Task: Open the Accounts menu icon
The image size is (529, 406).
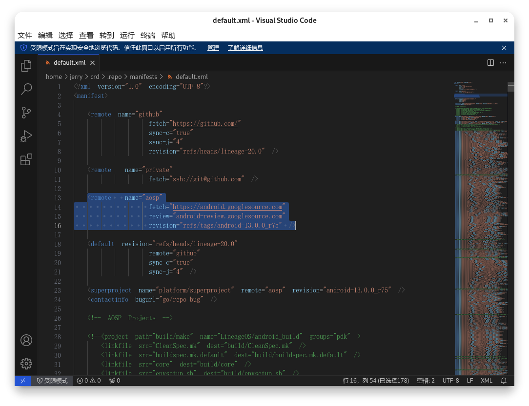Action: tap(26, 340)
